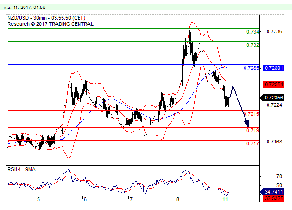Image resolution: width=292 pixels, height=210 pixels.
Task: Click the RSI moving average tag 32.5325
Action: point(273,198)
